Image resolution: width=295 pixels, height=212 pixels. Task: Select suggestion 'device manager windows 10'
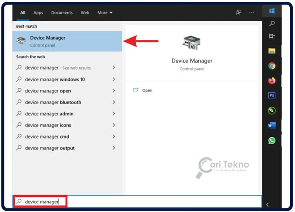point(67,79)
